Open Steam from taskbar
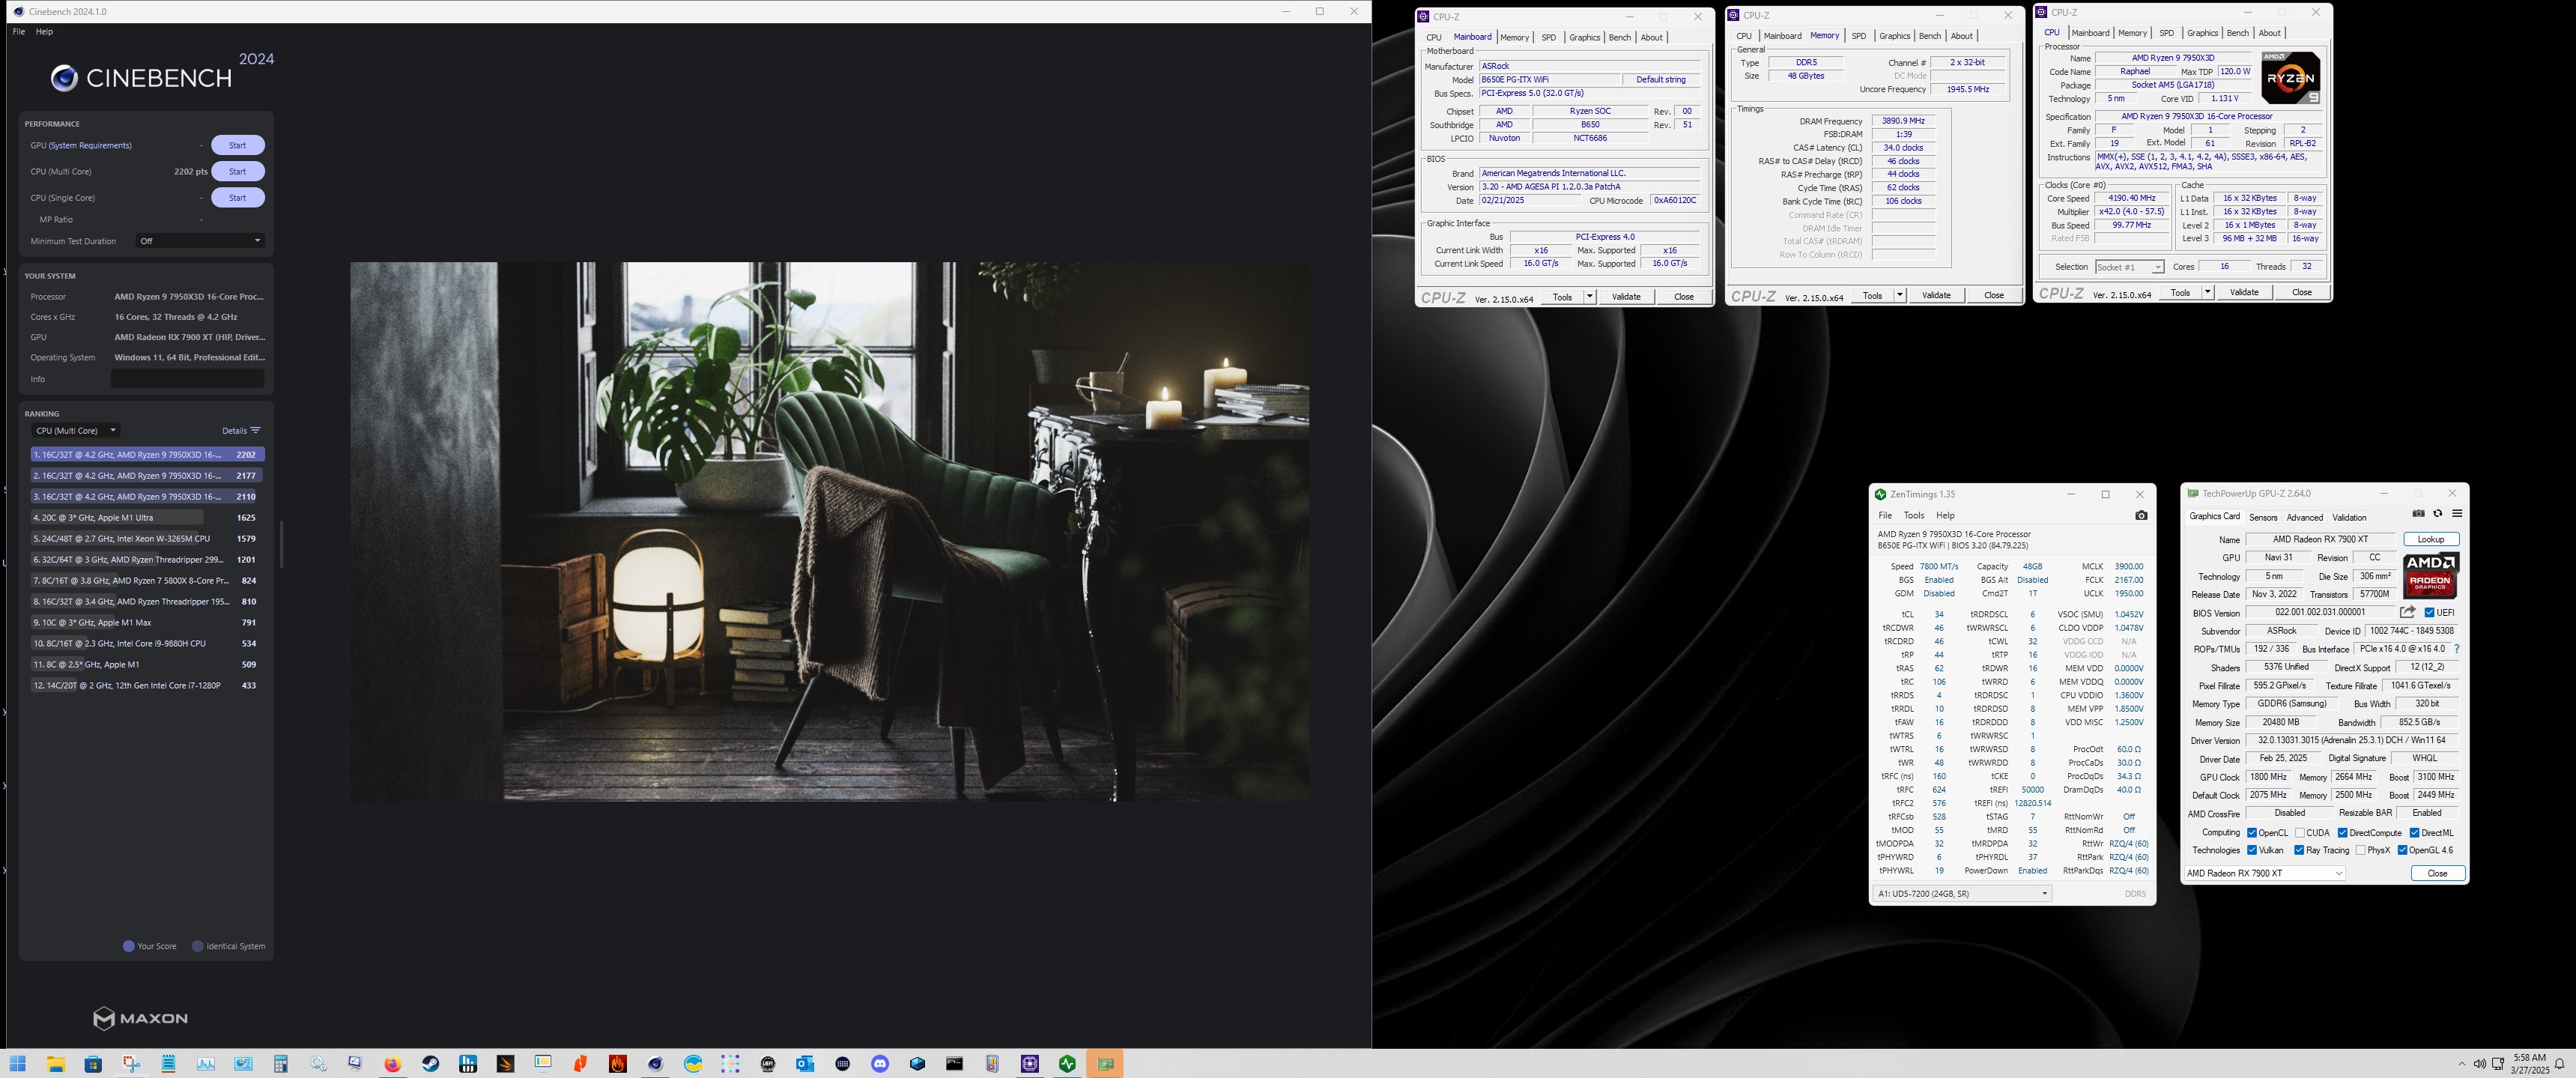 point(430,1064)
